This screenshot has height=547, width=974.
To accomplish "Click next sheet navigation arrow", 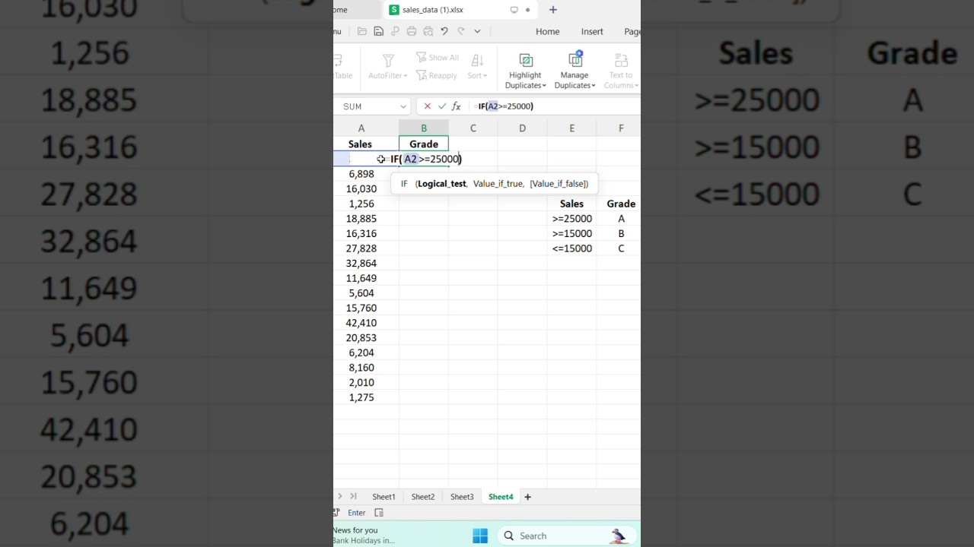I will (x=340, y=497).
